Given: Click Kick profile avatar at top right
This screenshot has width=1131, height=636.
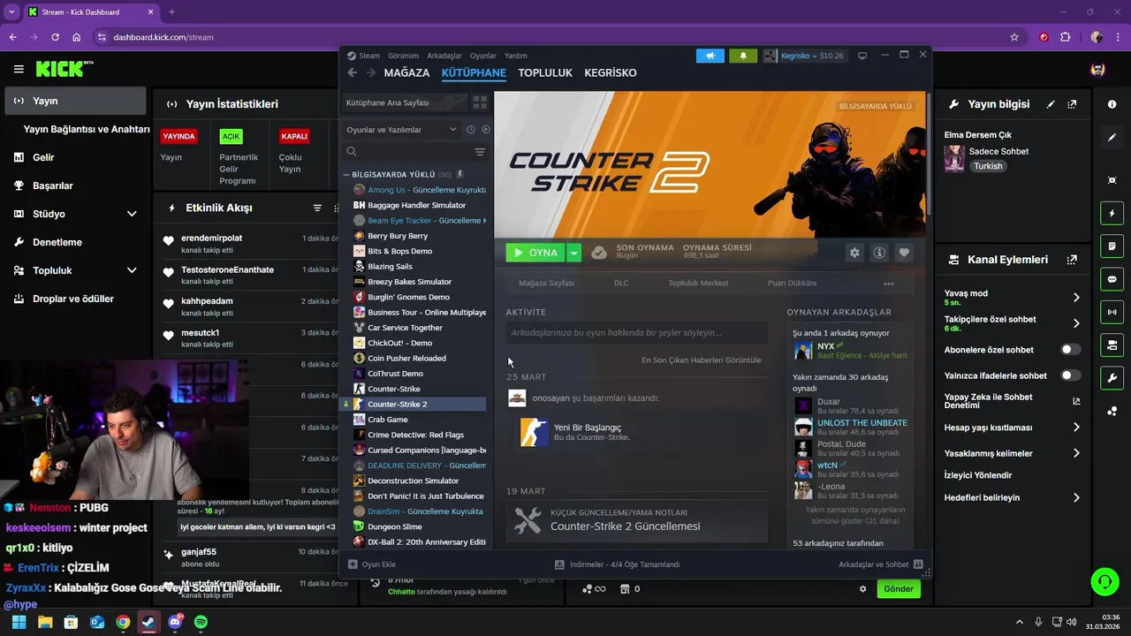Looking at the screenshot, I should [1097, 69].
